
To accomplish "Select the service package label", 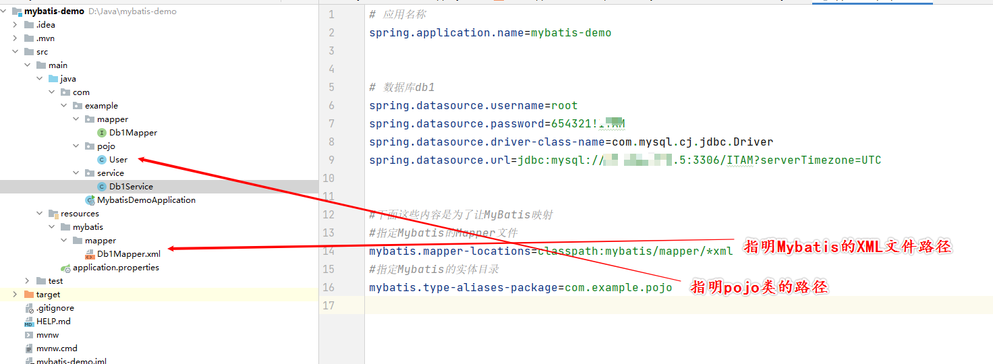I will pyautogui.click(x=111, y=173).
